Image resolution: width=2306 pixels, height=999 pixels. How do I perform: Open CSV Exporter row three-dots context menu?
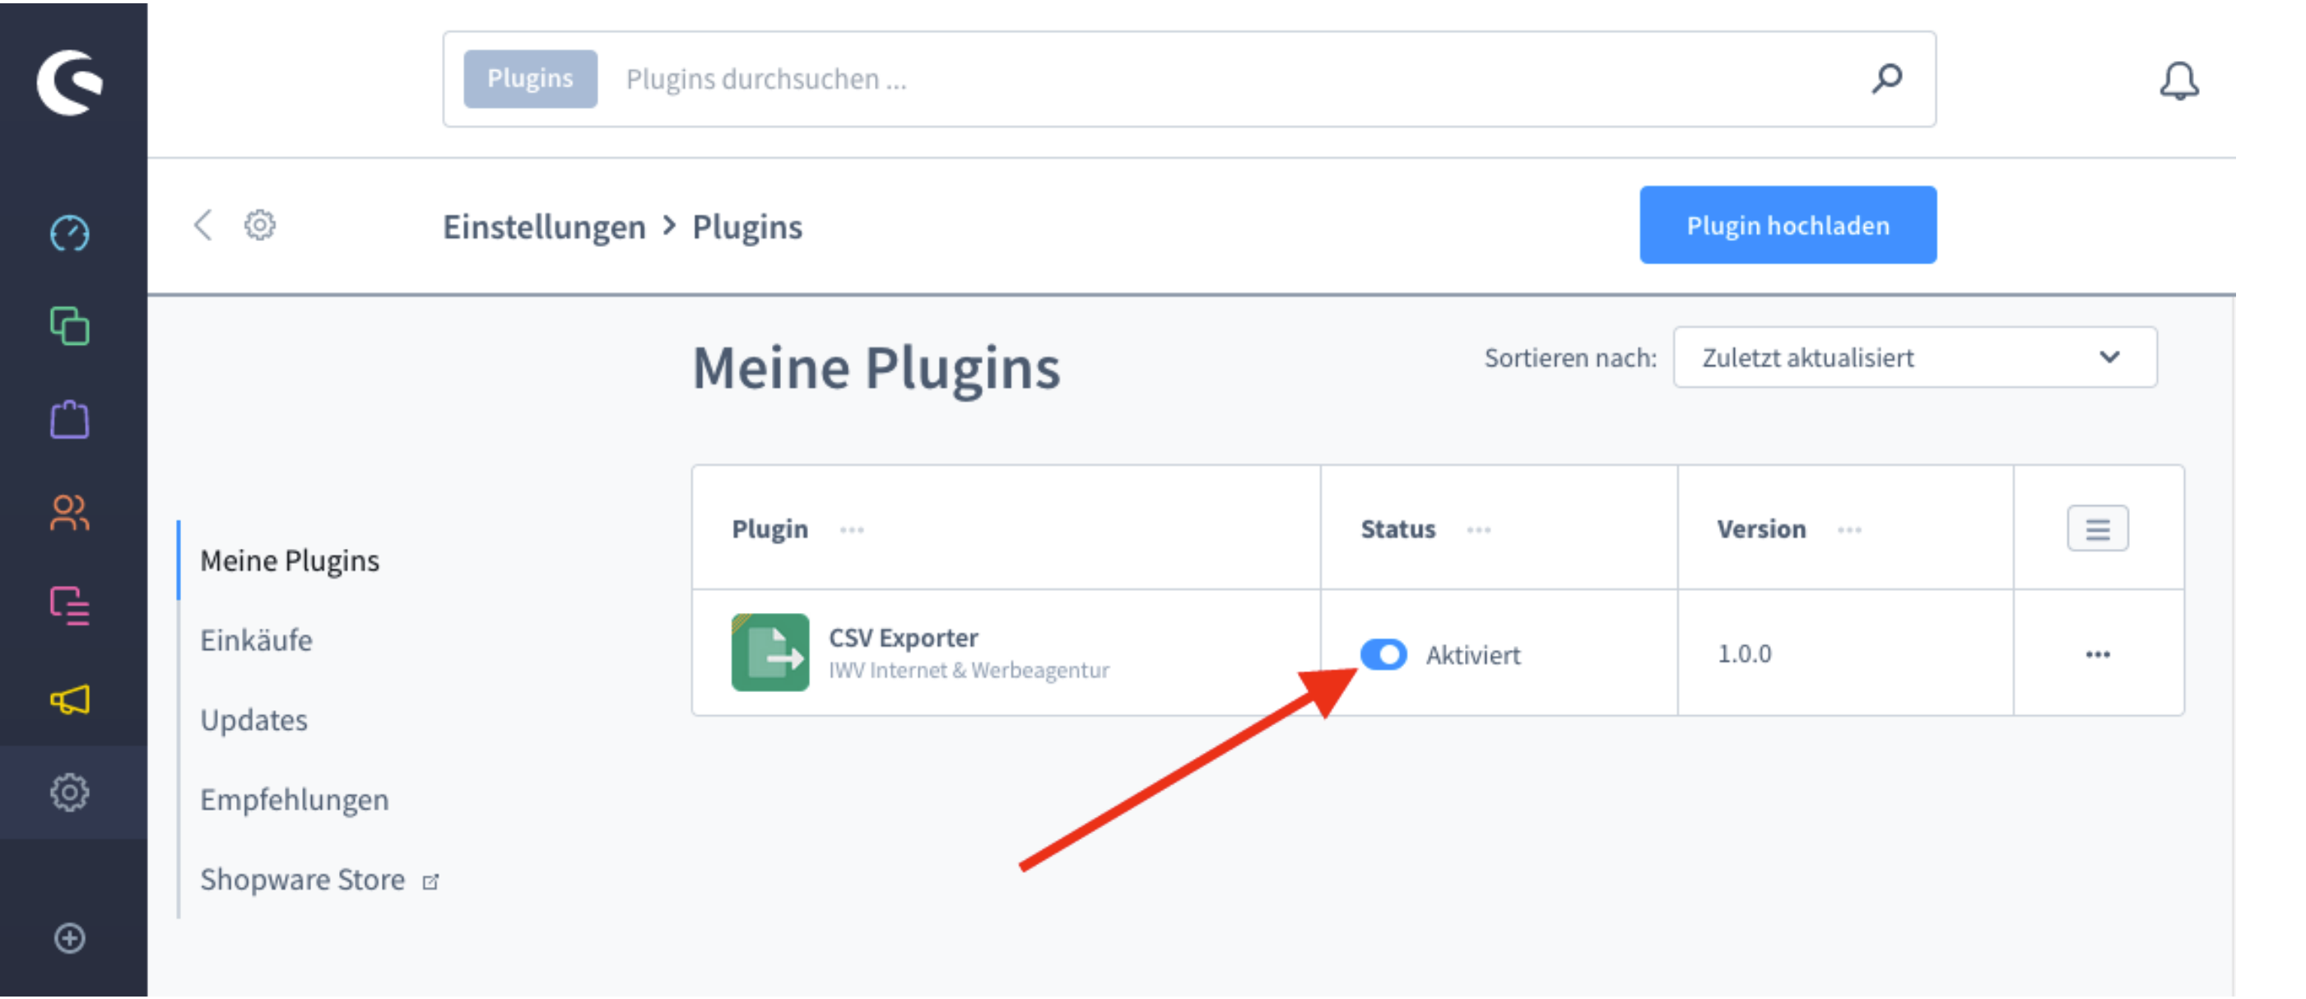coord(2098,654)
